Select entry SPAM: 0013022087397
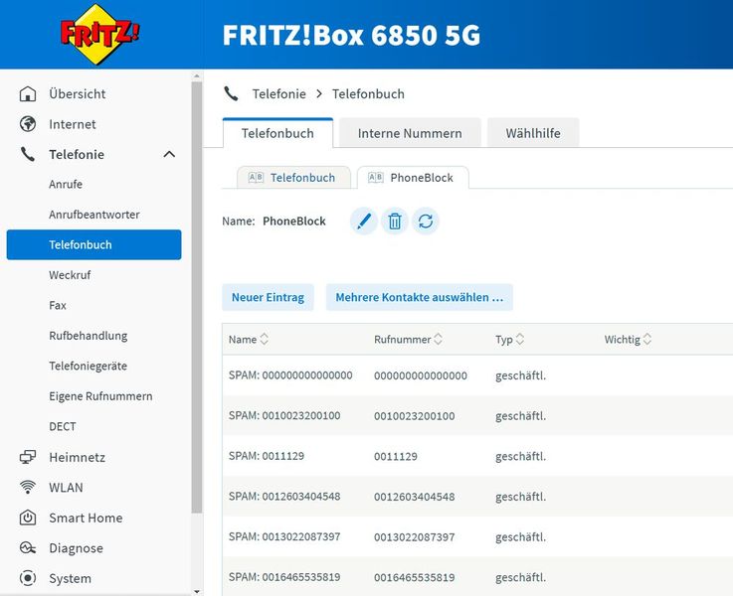Image resolution: width=733 pixels, height=596 pixels. tap(284, 536)
